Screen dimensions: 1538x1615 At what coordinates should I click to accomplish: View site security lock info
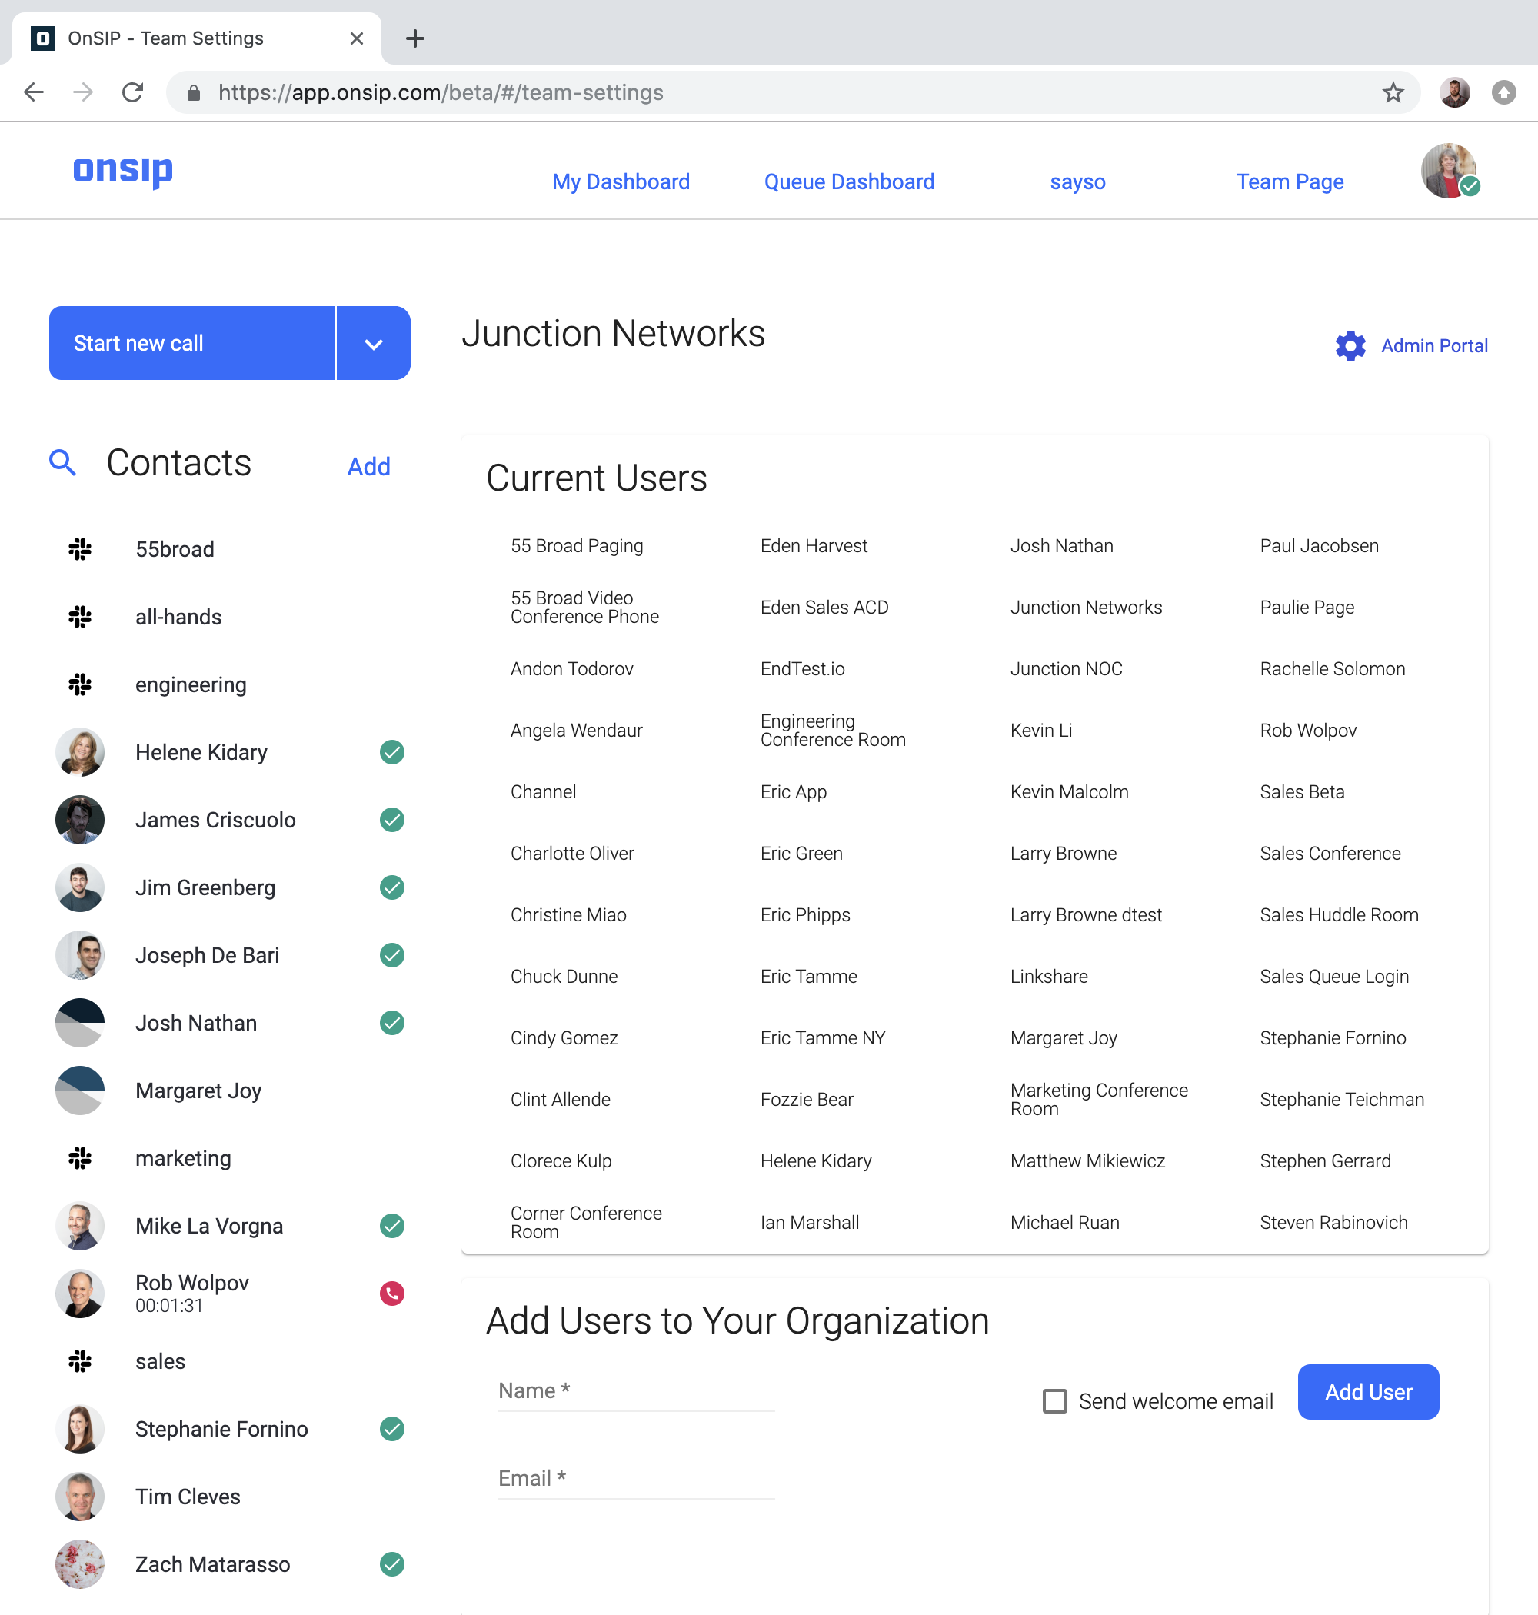(x=194, y=92)
